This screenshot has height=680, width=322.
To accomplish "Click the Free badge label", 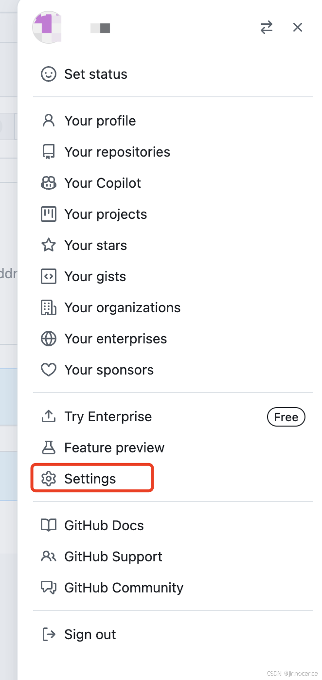I will (286, 417).
